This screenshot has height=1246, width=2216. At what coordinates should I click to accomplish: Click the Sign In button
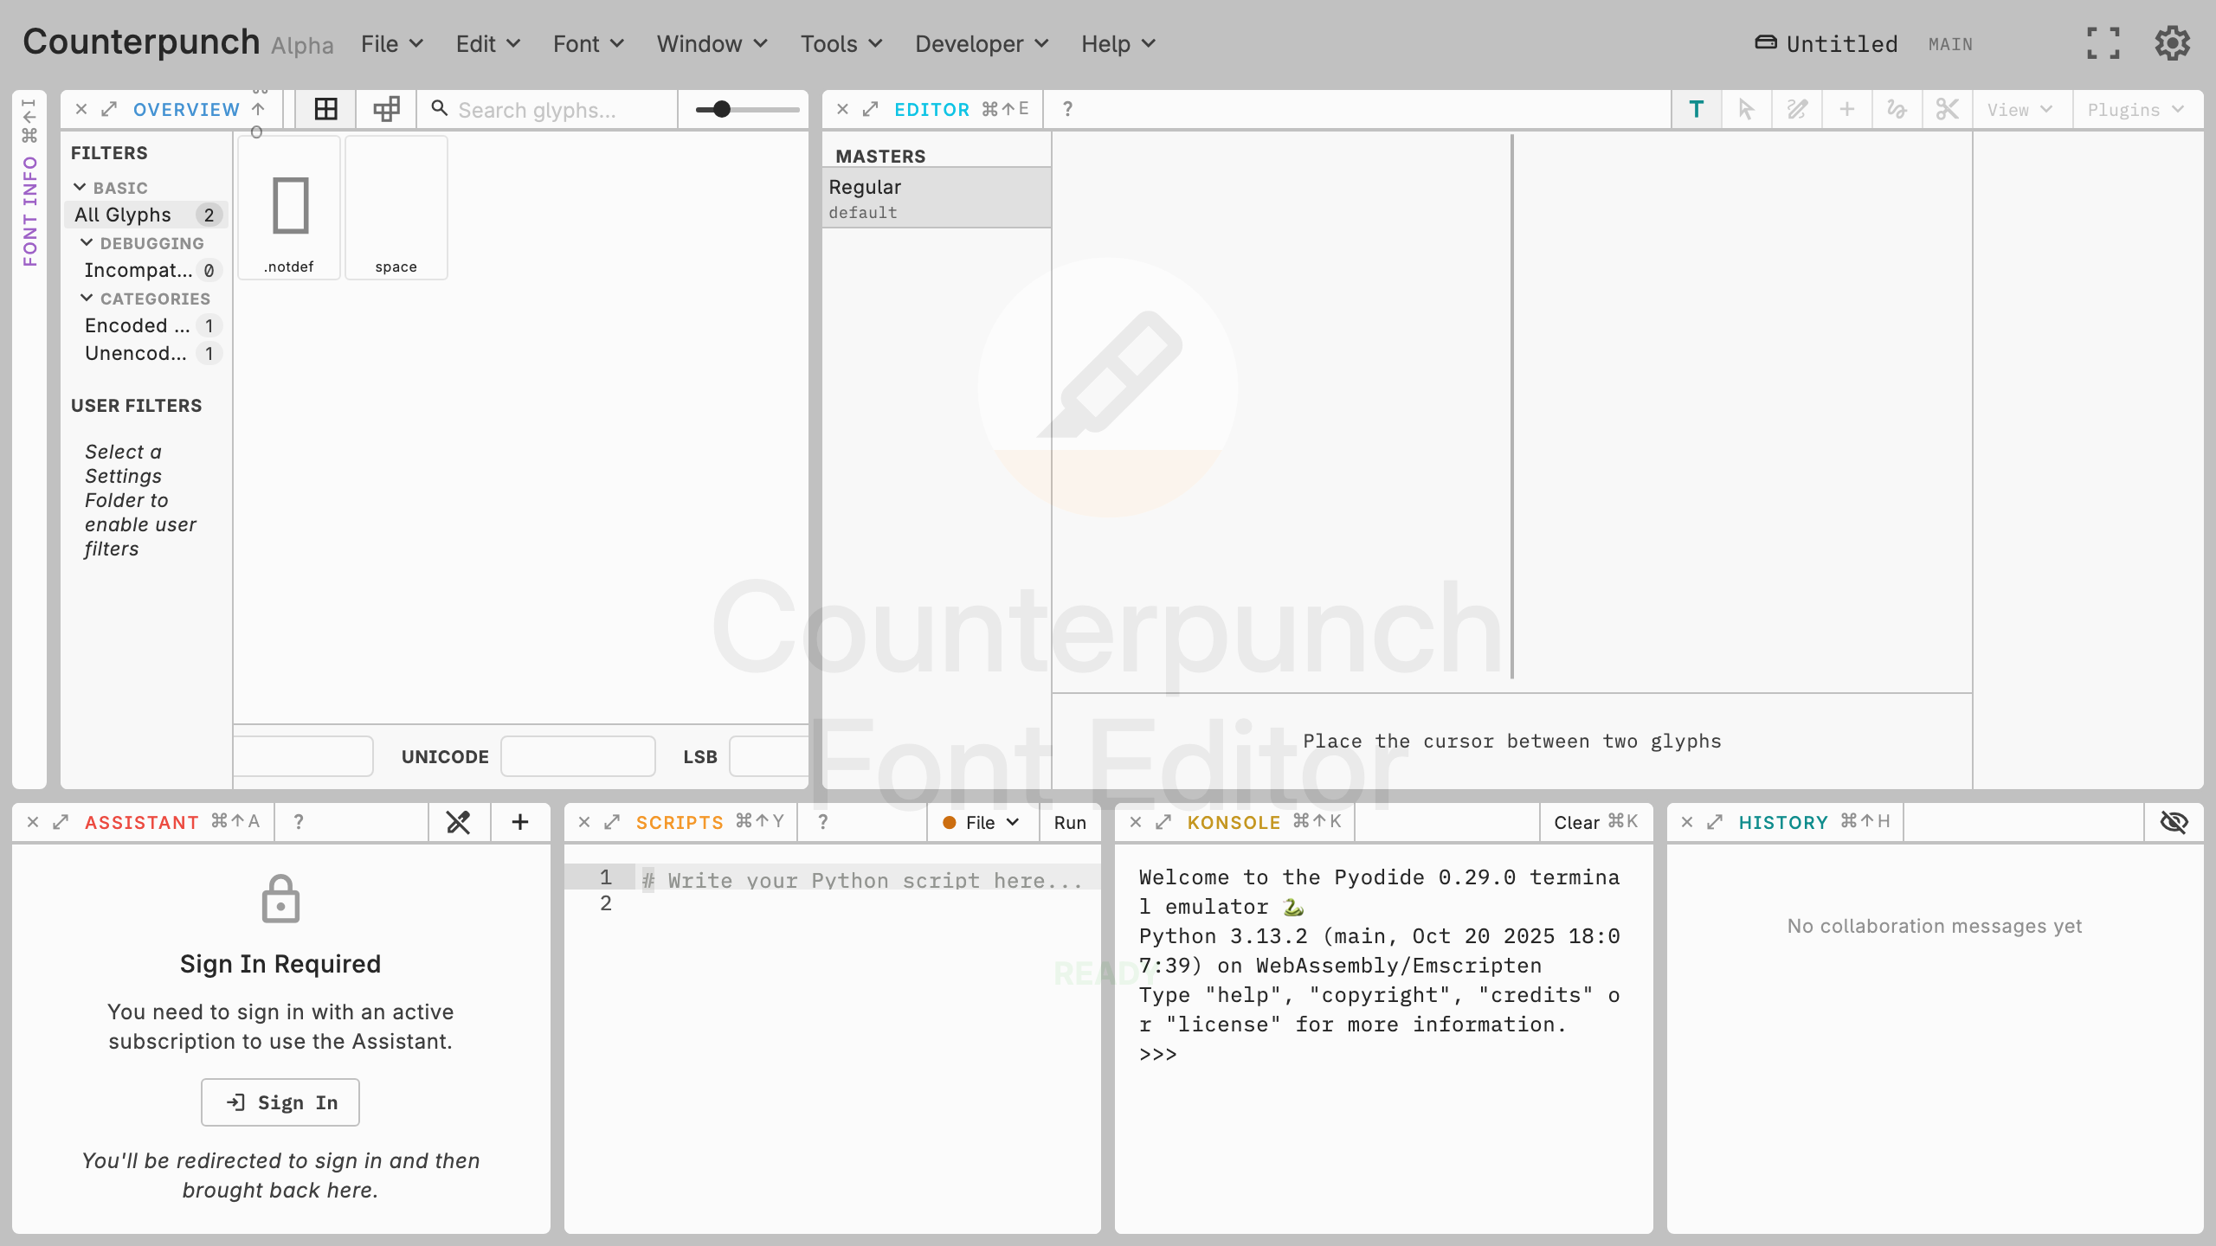[280, 1102]
